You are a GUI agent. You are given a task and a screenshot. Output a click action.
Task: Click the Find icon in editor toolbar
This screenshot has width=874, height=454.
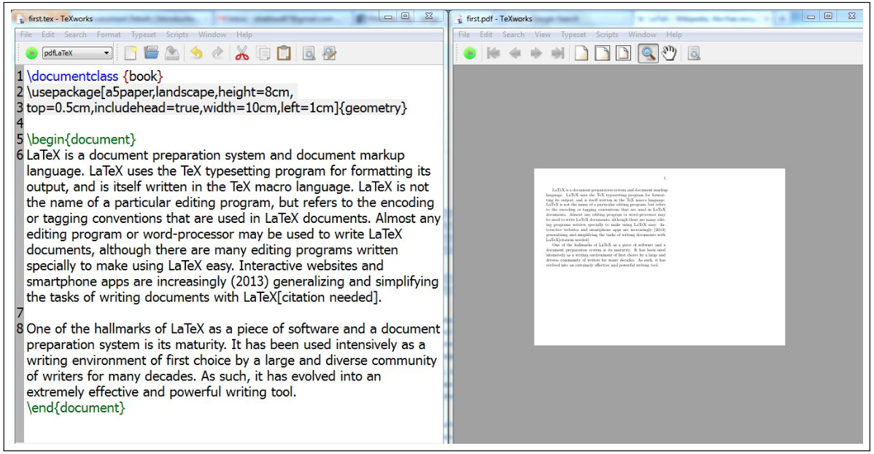click(309, 53)
